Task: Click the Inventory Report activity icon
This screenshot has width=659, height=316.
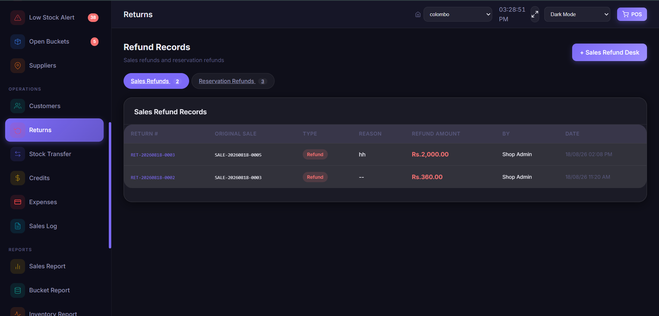Action: (18, 312)
